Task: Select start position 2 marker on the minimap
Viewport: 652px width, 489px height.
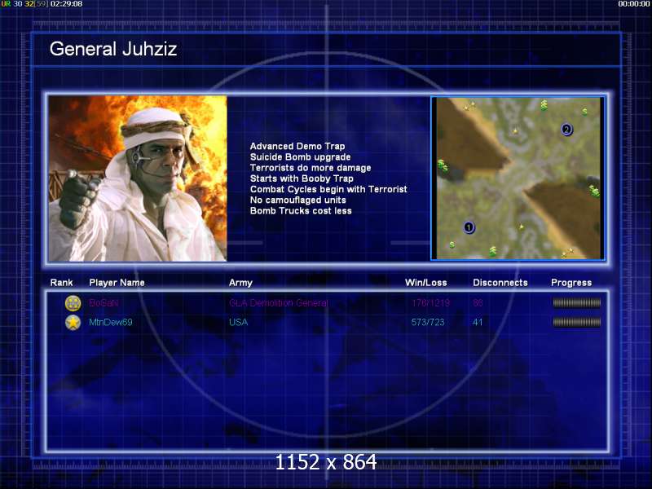Action: pyautogui.click(x=566, y=130)
